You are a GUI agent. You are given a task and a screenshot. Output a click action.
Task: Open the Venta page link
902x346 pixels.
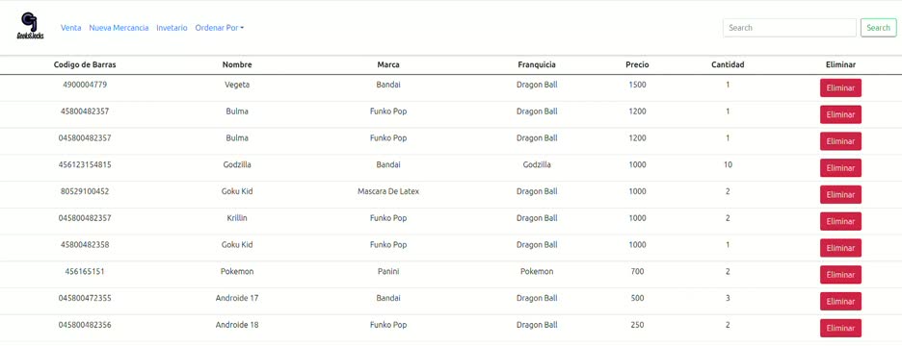click(x=70, y=28)
